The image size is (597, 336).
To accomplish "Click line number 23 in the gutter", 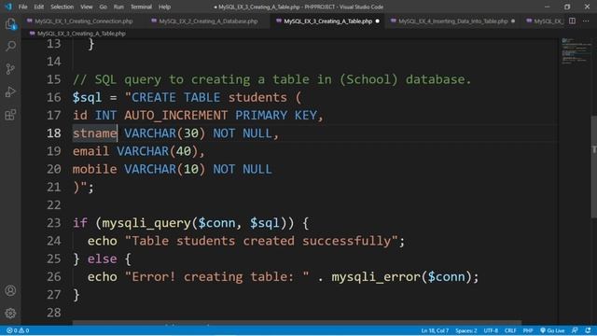I will [54, 223].
